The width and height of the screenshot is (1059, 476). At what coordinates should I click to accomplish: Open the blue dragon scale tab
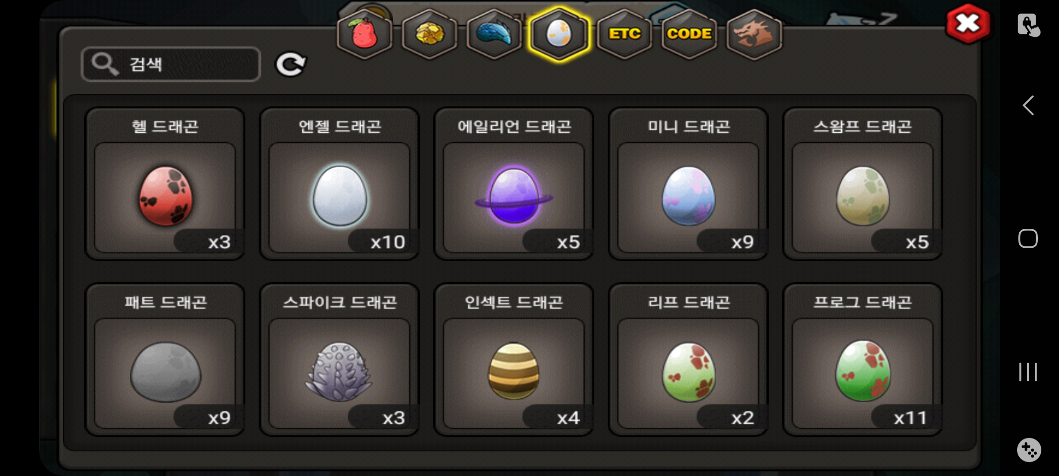pos(494,34)
